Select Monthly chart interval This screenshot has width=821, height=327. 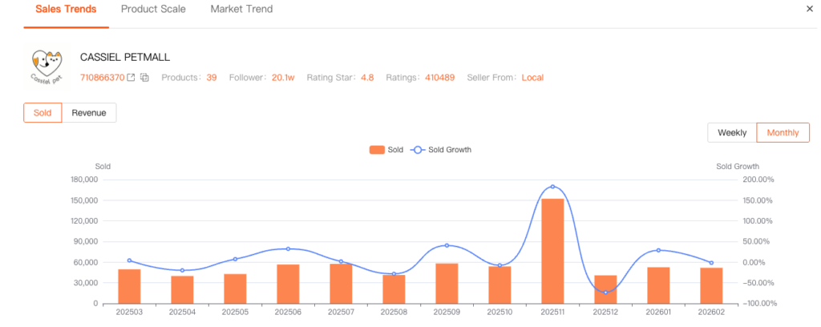click(x=783, y=133)
